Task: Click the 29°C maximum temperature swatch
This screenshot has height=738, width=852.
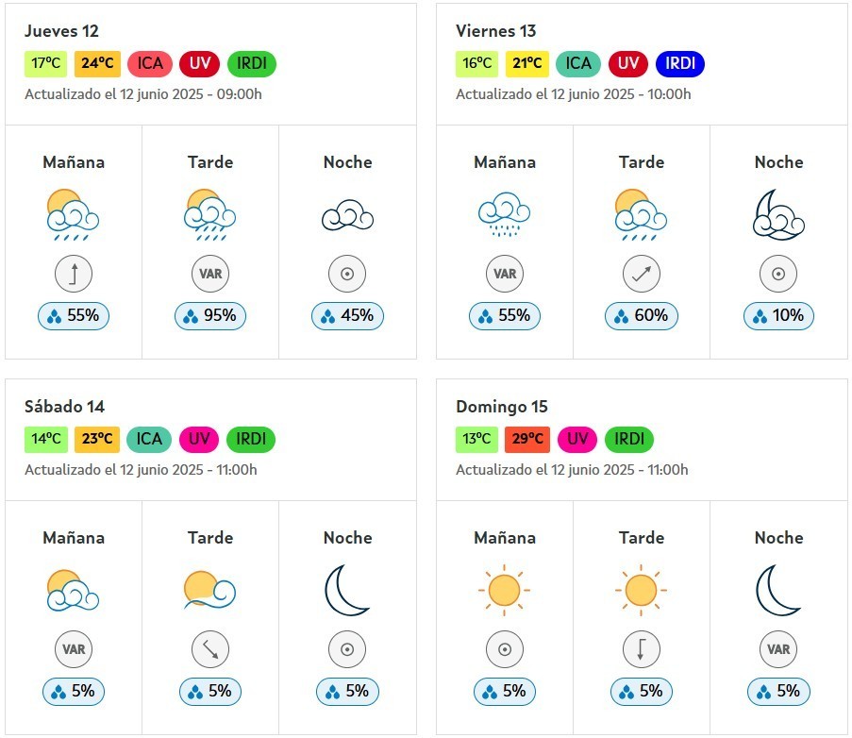Action: pyautogui.click(x=527, y=439)
